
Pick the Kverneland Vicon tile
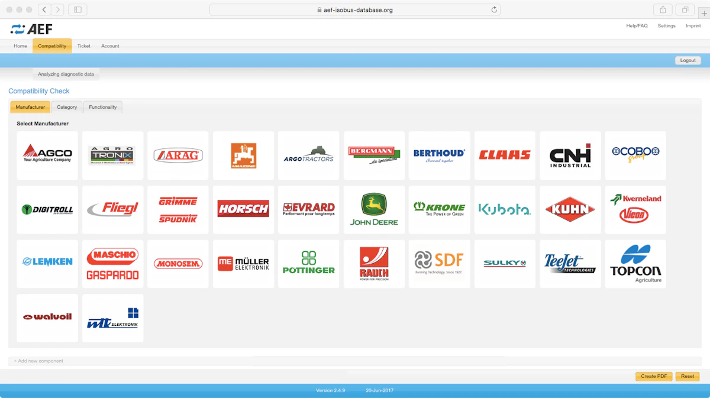tap(635, 210)
